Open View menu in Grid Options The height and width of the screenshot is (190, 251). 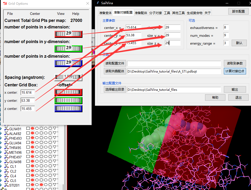(x=61, y=14)
